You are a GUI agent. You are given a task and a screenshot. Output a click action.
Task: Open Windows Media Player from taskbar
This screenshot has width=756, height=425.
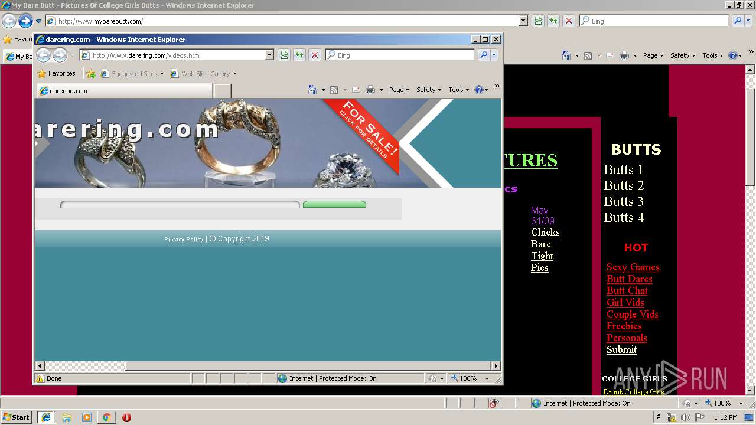click(x=87, y=417)
